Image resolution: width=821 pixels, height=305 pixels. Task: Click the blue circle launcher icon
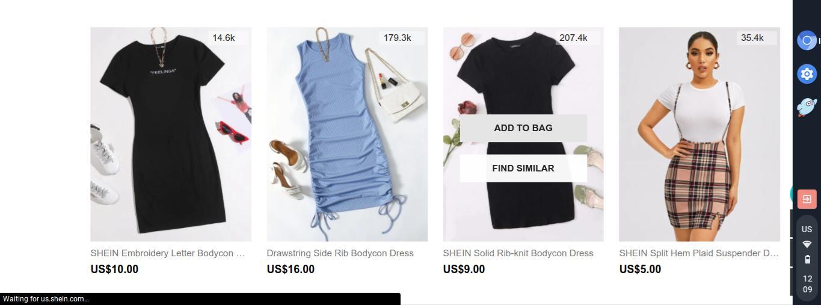point(807,40)
